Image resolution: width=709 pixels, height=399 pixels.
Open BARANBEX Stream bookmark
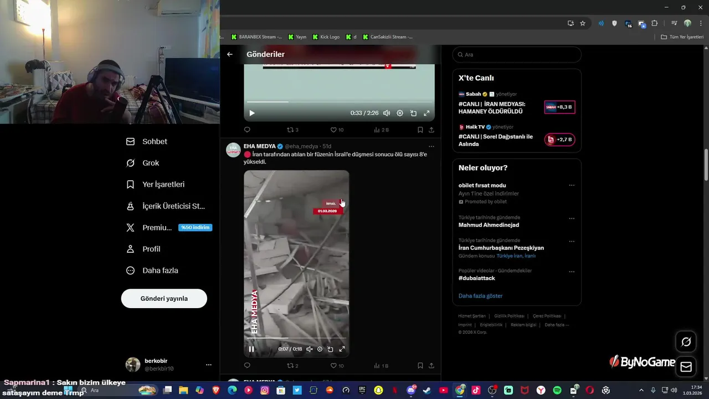[256, 37]
